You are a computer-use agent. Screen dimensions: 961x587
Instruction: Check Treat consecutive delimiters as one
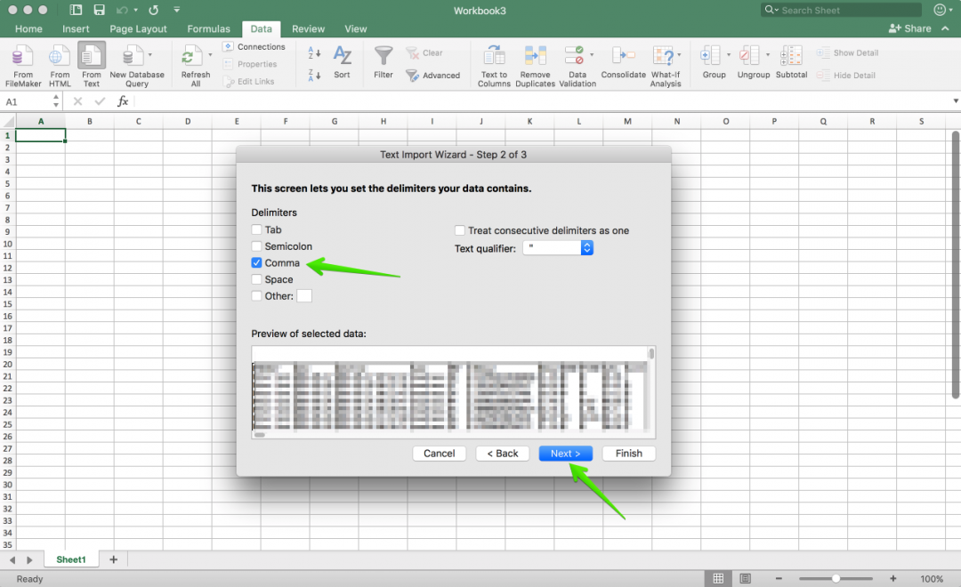pos(459,229)
